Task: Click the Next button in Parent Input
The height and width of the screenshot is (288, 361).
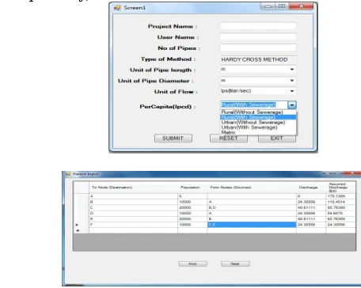Action: pyautogui.click(x=235, y=263)
